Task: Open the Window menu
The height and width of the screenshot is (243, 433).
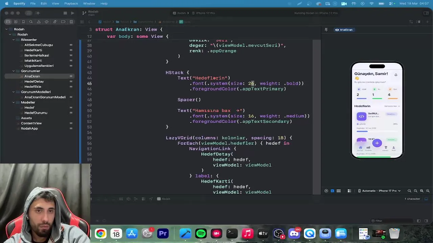Action: point(89,3)
